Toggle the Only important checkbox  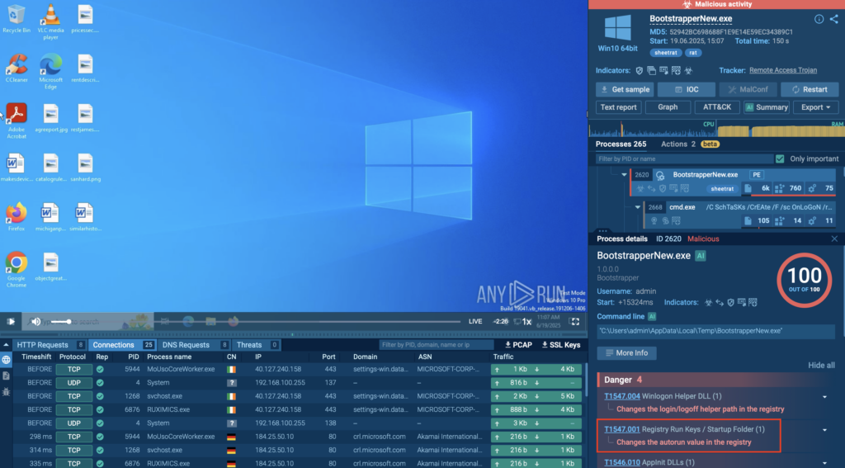pyautogui.click(x=780, y=158)
